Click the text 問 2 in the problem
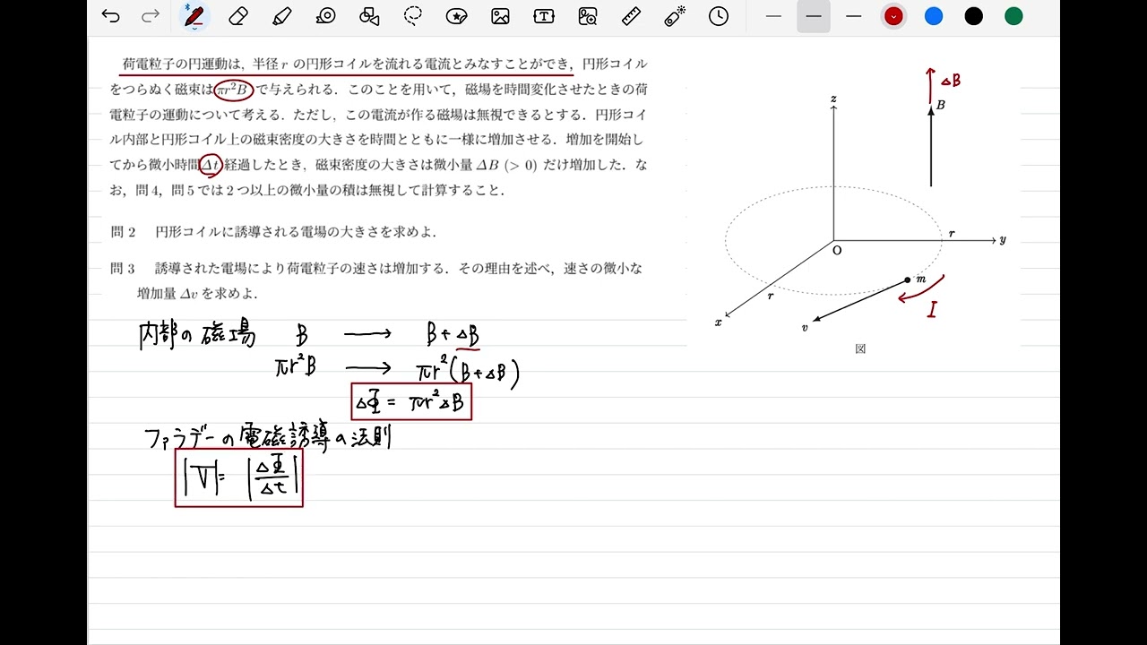The width and height of the screenshot is (1147, 645). tap(123, 232)
